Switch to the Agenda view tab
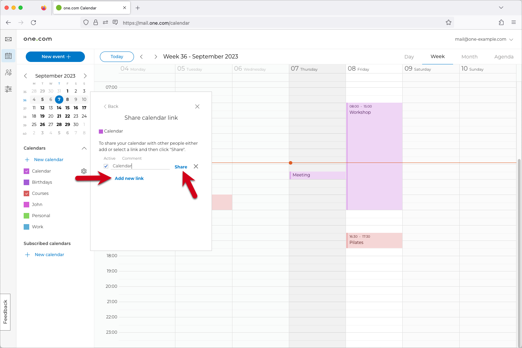522x348 pixels. [x=504, y=57]
